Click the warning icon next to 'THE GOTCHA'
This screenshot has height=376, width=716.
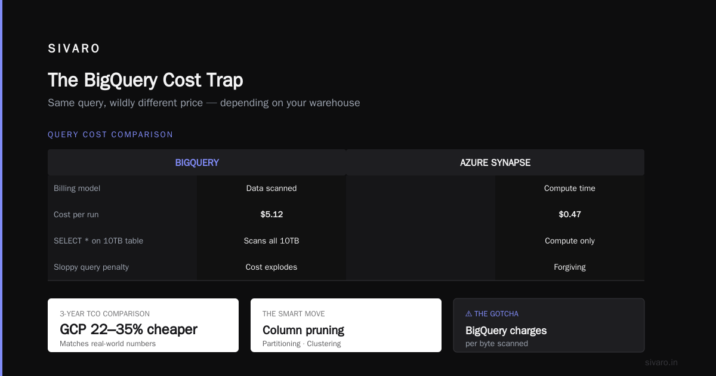[x=469, y=313]
